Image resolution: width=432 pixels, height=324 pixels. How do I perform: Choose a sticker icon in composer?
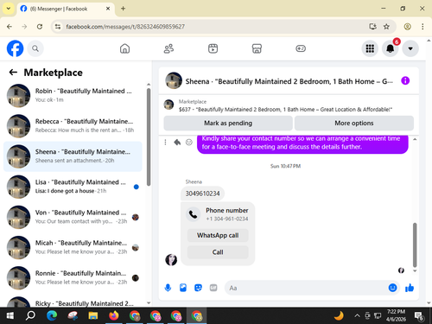(198, 288)
